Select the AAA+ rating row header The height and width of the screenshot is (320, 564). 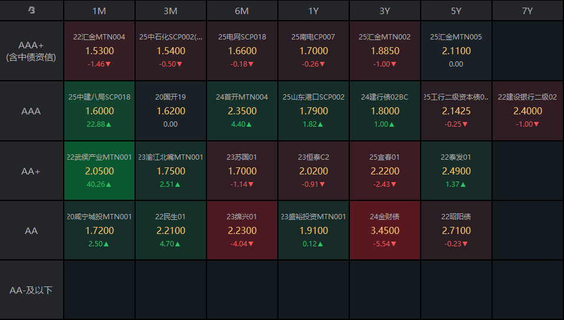tap(31, 51)
